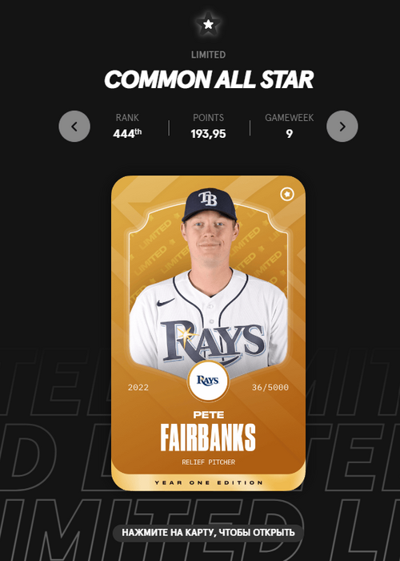Click the star badge above LIMITED
This screenshot has width=400, height=561.
[208, 24]
